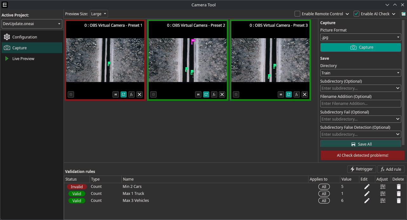Click the teal icon on Preset 2 preview
This screenshot has height=220, width=407.
(206, 94)
